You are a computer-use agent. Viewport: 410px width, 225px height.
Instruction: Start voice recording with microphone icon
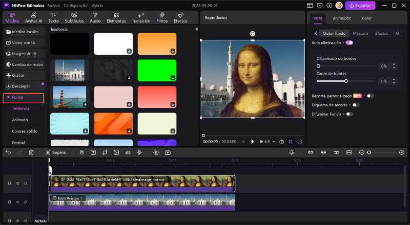pos(292,152)
